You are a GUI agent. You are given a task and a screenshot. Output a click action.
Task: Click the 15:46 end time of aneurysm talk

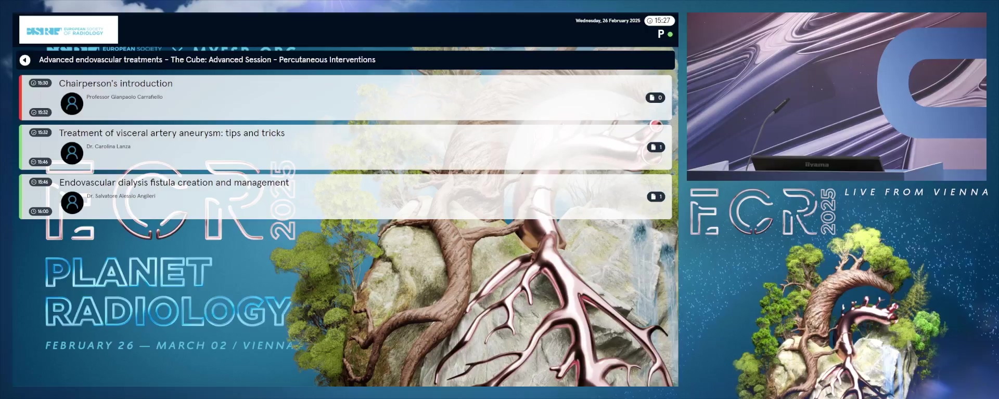(40, 162)
